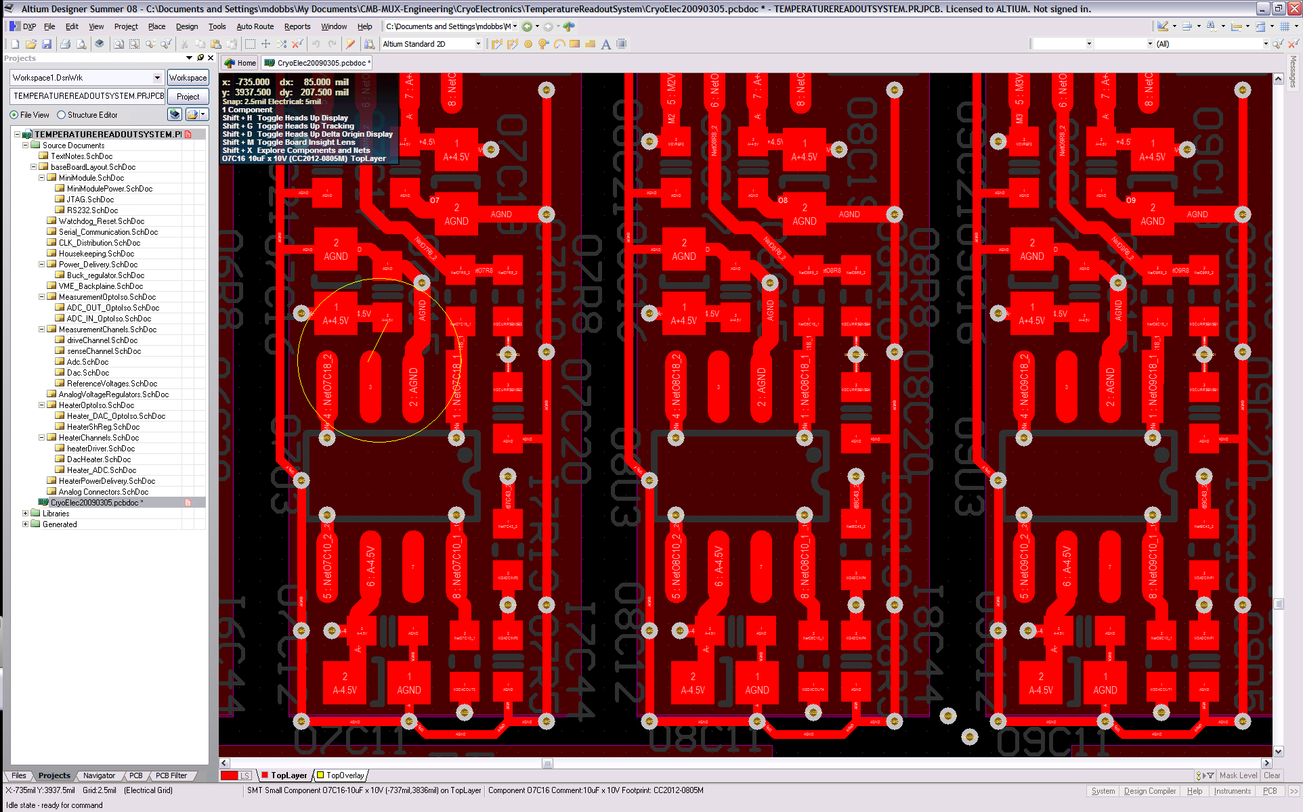Click the Undo arrow icon
1303x812 pixels.
[316, 44]
